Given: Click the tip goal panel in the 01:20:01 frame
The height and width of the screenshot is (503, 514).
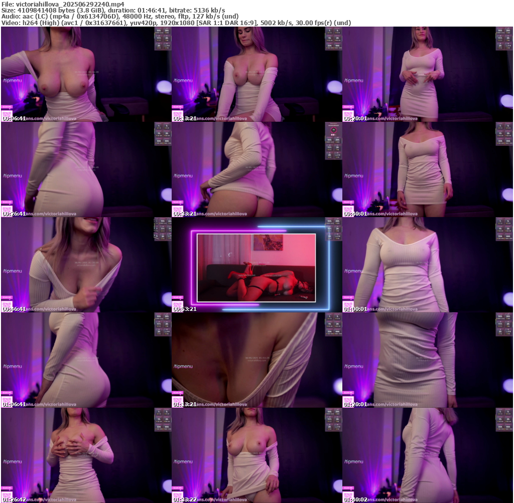Looking at the screenshot, I should pos(504,324).
